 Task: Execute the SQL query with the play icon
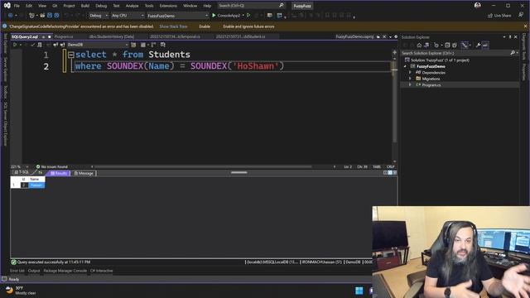click(15, 45)
